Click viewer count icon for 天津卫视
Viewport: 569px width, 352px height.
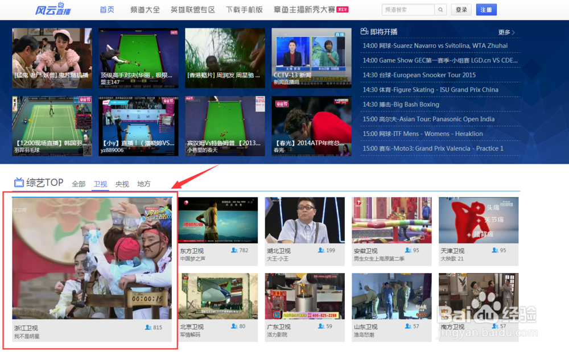[x=494, y=250]
